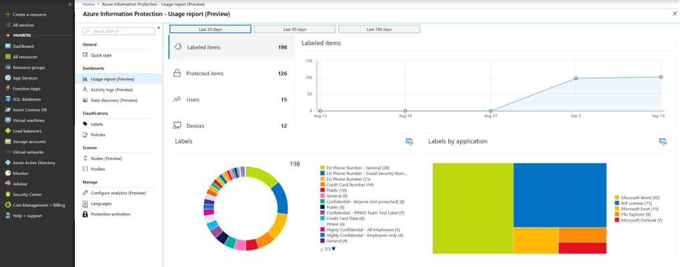This screenshot has height=267, width=680.
Task: Click the orange File Explorer treemap block
Action: point(582,234)
